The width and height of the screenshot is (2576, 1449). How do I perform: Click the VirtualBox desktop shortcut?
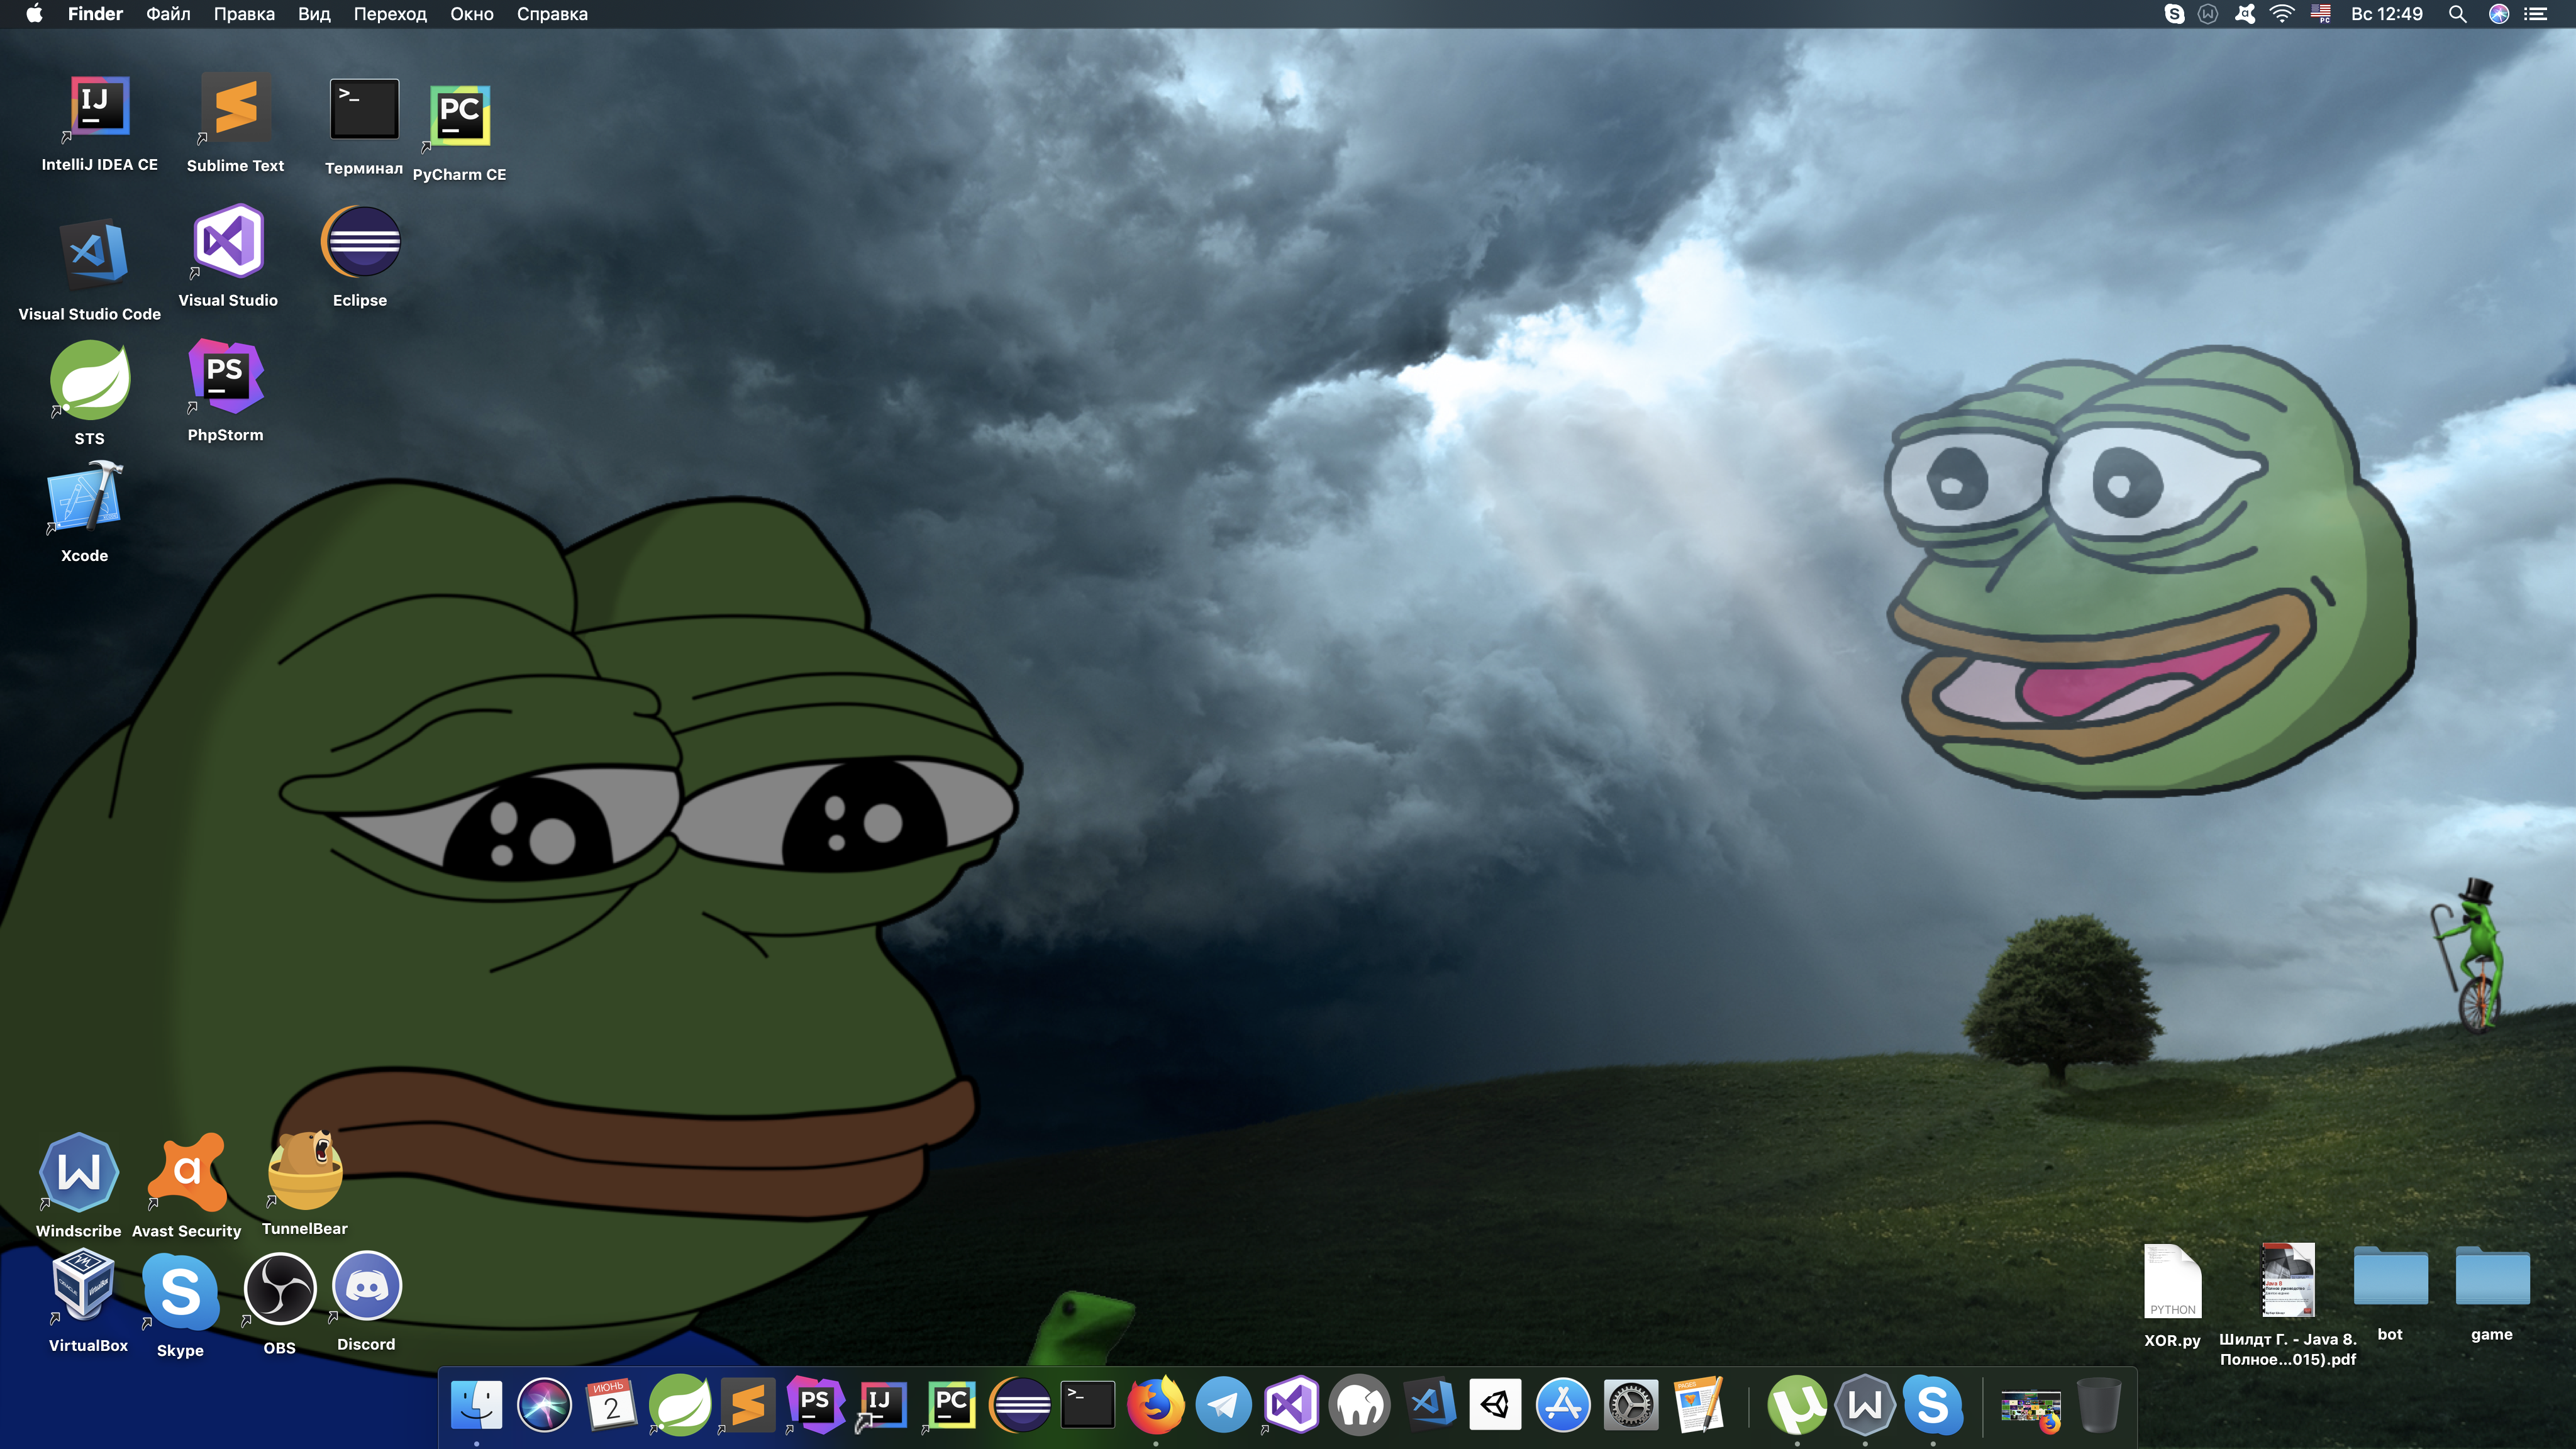[83, 1286]
